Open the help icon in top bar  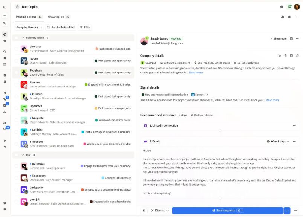tap(282, 7)
